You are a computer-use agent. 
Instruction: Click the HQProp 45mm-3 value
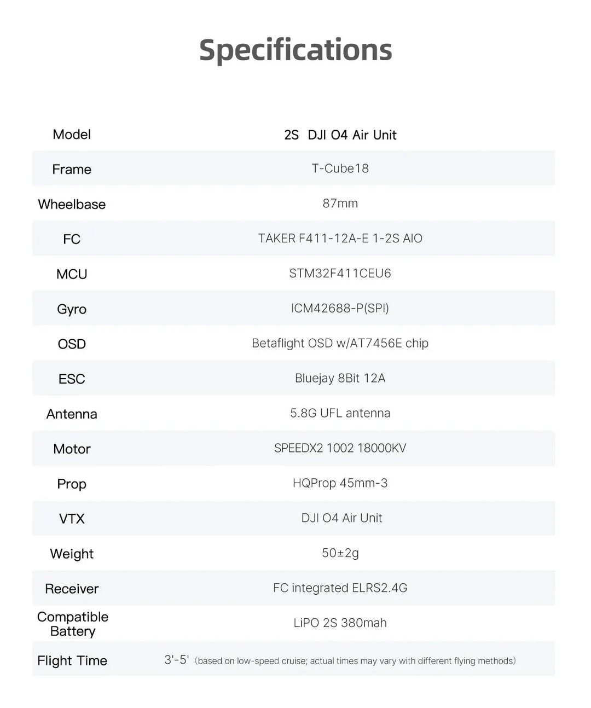[340, 484]
